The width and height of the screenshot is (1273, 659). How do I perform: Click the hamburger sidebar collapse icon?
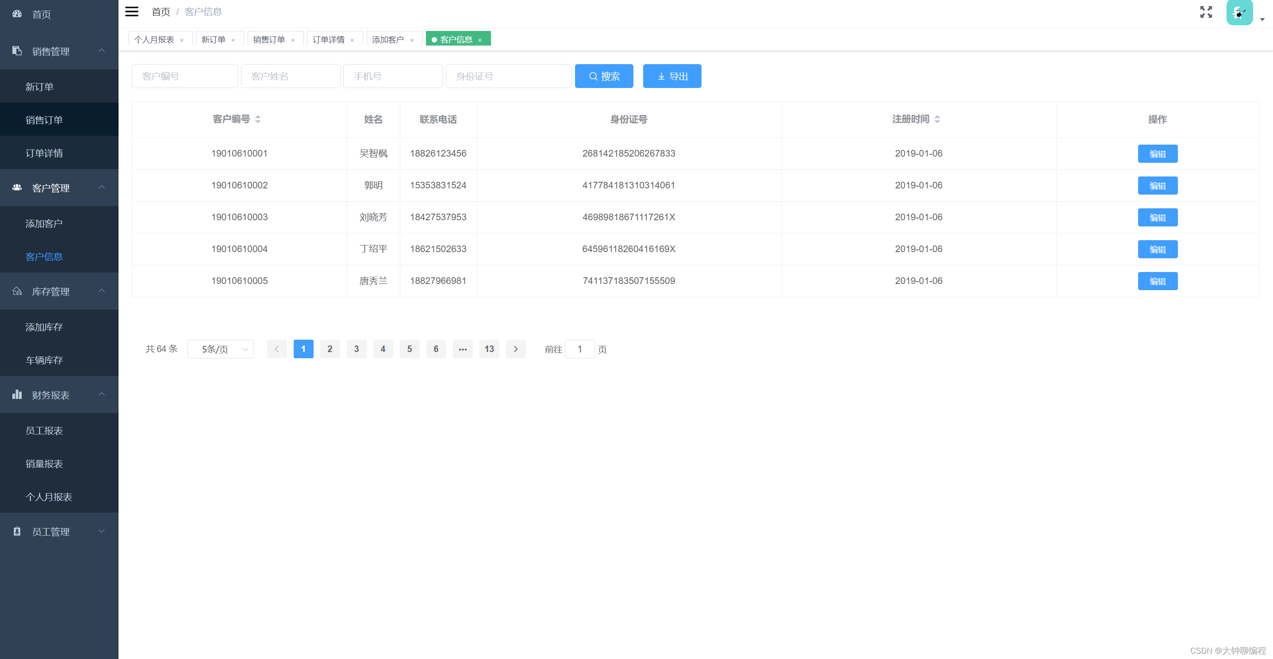pyautogui.click(x=131, y=11)
